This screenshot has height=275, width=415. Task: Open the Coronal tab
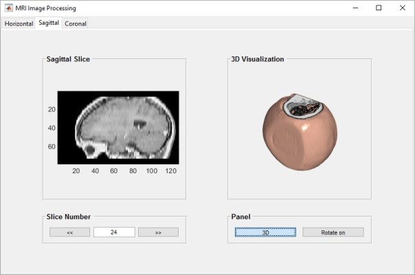[x=76, y=23]
